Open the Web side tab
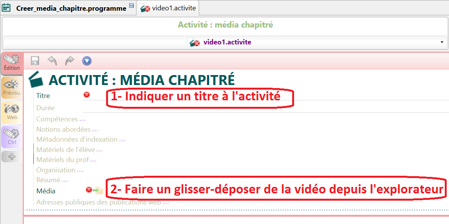This screenshot has height=224, width=449. point(12,112)
